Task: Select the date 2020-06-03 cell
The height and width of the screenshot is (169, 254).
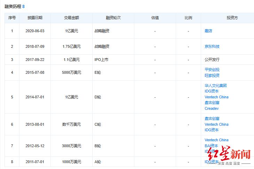Action: coord(35,31)
